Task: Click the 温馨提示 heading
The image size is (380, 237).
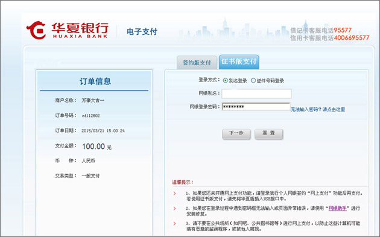Action: point(183,182)
